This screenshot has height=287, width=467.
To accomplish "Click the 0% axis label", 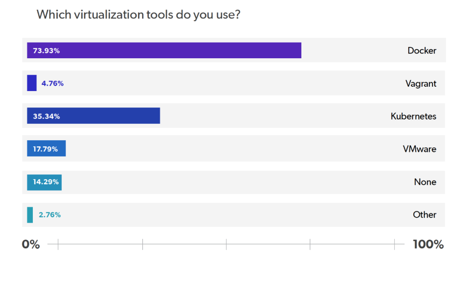I will 31,245.
